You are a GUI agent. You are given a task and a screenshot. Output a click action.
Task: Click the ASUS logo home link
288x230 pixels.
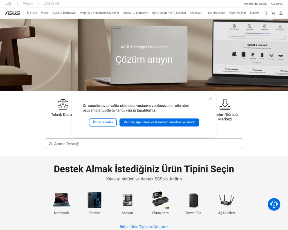pos(12,13)
